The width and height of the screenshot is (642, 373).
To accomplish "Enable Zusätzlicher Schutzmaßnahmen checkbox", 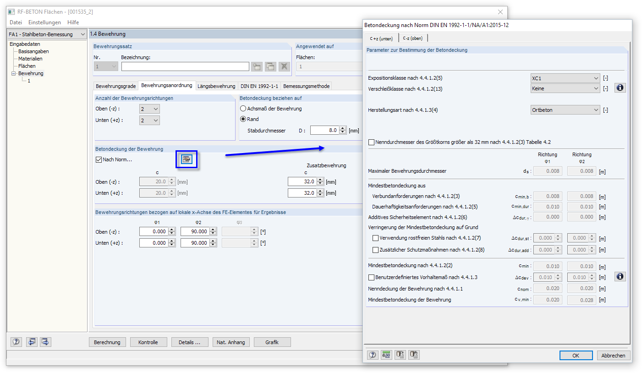I will coord(376,250).
